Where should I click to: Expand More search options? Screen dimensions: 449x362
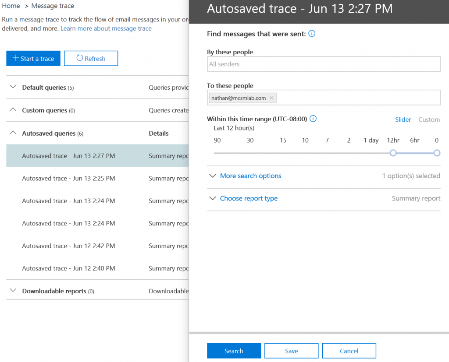coord(250,176)
